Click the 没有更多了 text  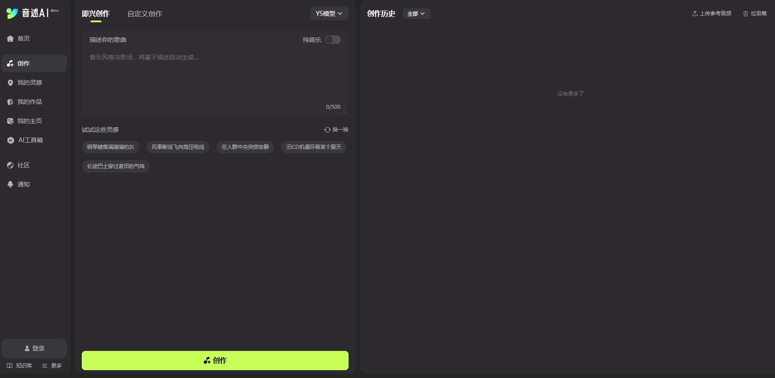[571, 94]
